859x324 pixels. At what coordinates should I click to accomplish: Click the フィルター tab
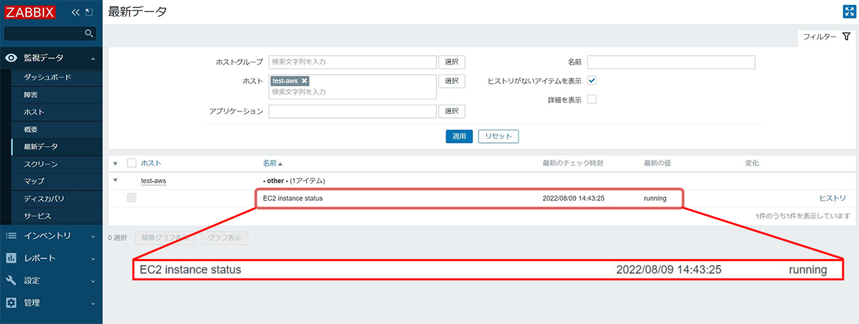pyautogui.click(x=827, y=37)
